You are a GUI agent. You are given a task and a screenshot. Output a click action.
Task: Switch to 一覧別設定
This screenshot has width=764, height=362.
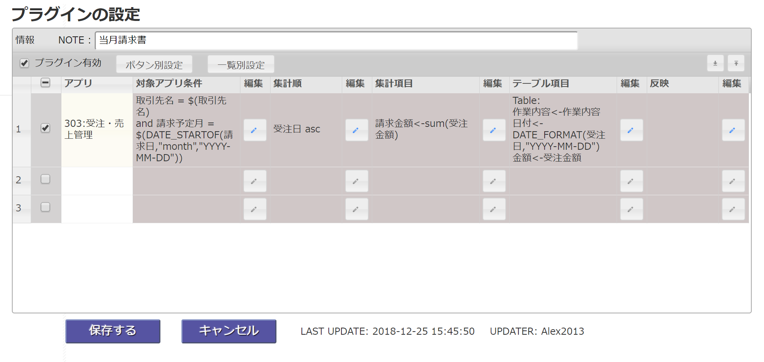pyautogui.click(x=240, y=64)
